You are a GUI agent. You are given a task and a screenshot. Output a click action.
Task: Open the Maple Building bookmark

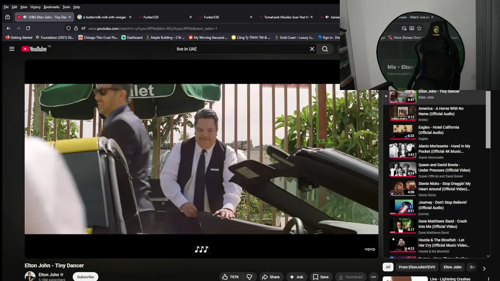coord(165,37)
